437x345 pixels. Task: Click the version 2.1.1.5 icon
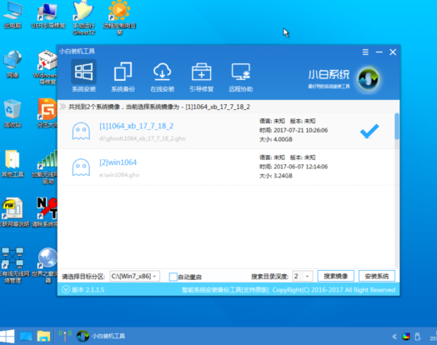pos(66,290)
